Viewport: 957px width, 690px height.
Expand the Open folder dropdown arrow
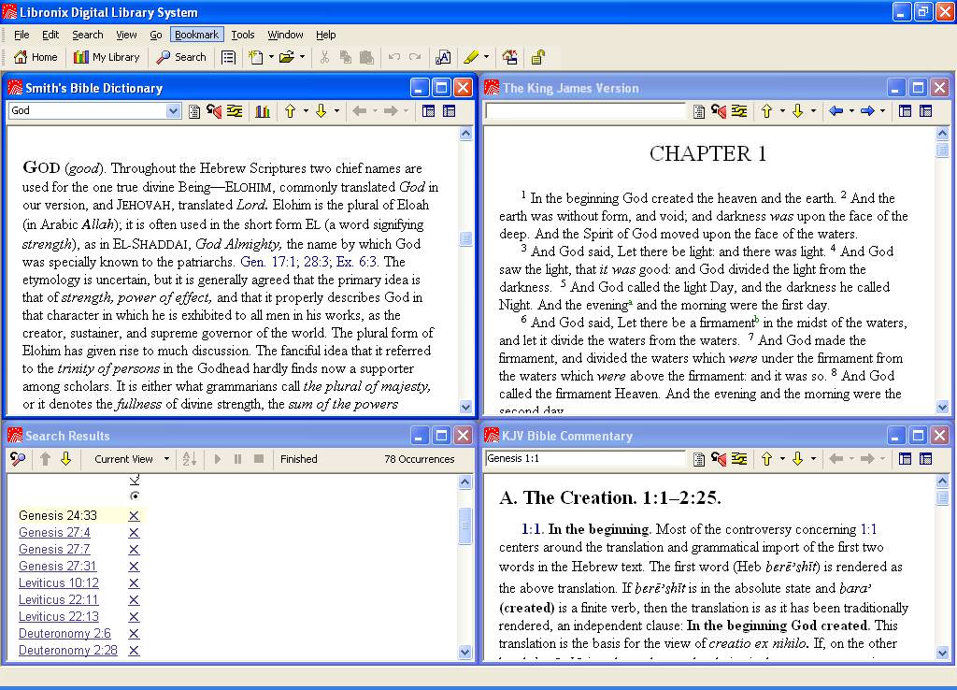click(x=302, y=57)
